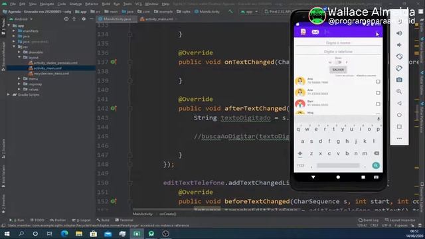
Task: Open the Event Log
Action: click(x=369, y=220)
